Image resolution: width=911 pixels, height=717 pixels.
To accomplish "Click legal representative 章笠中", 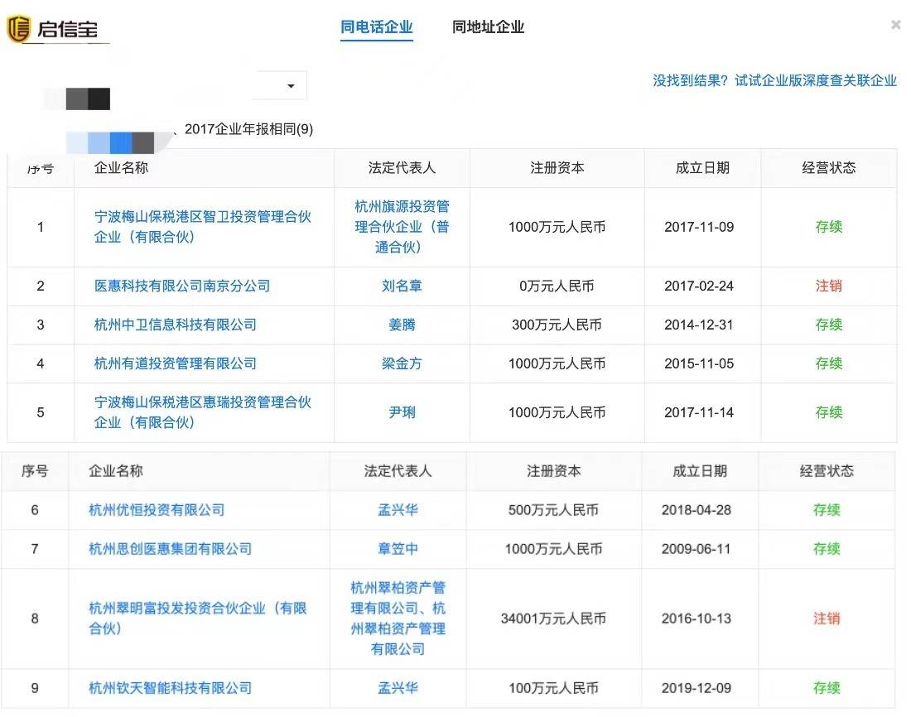I will [x=397, y=548].
